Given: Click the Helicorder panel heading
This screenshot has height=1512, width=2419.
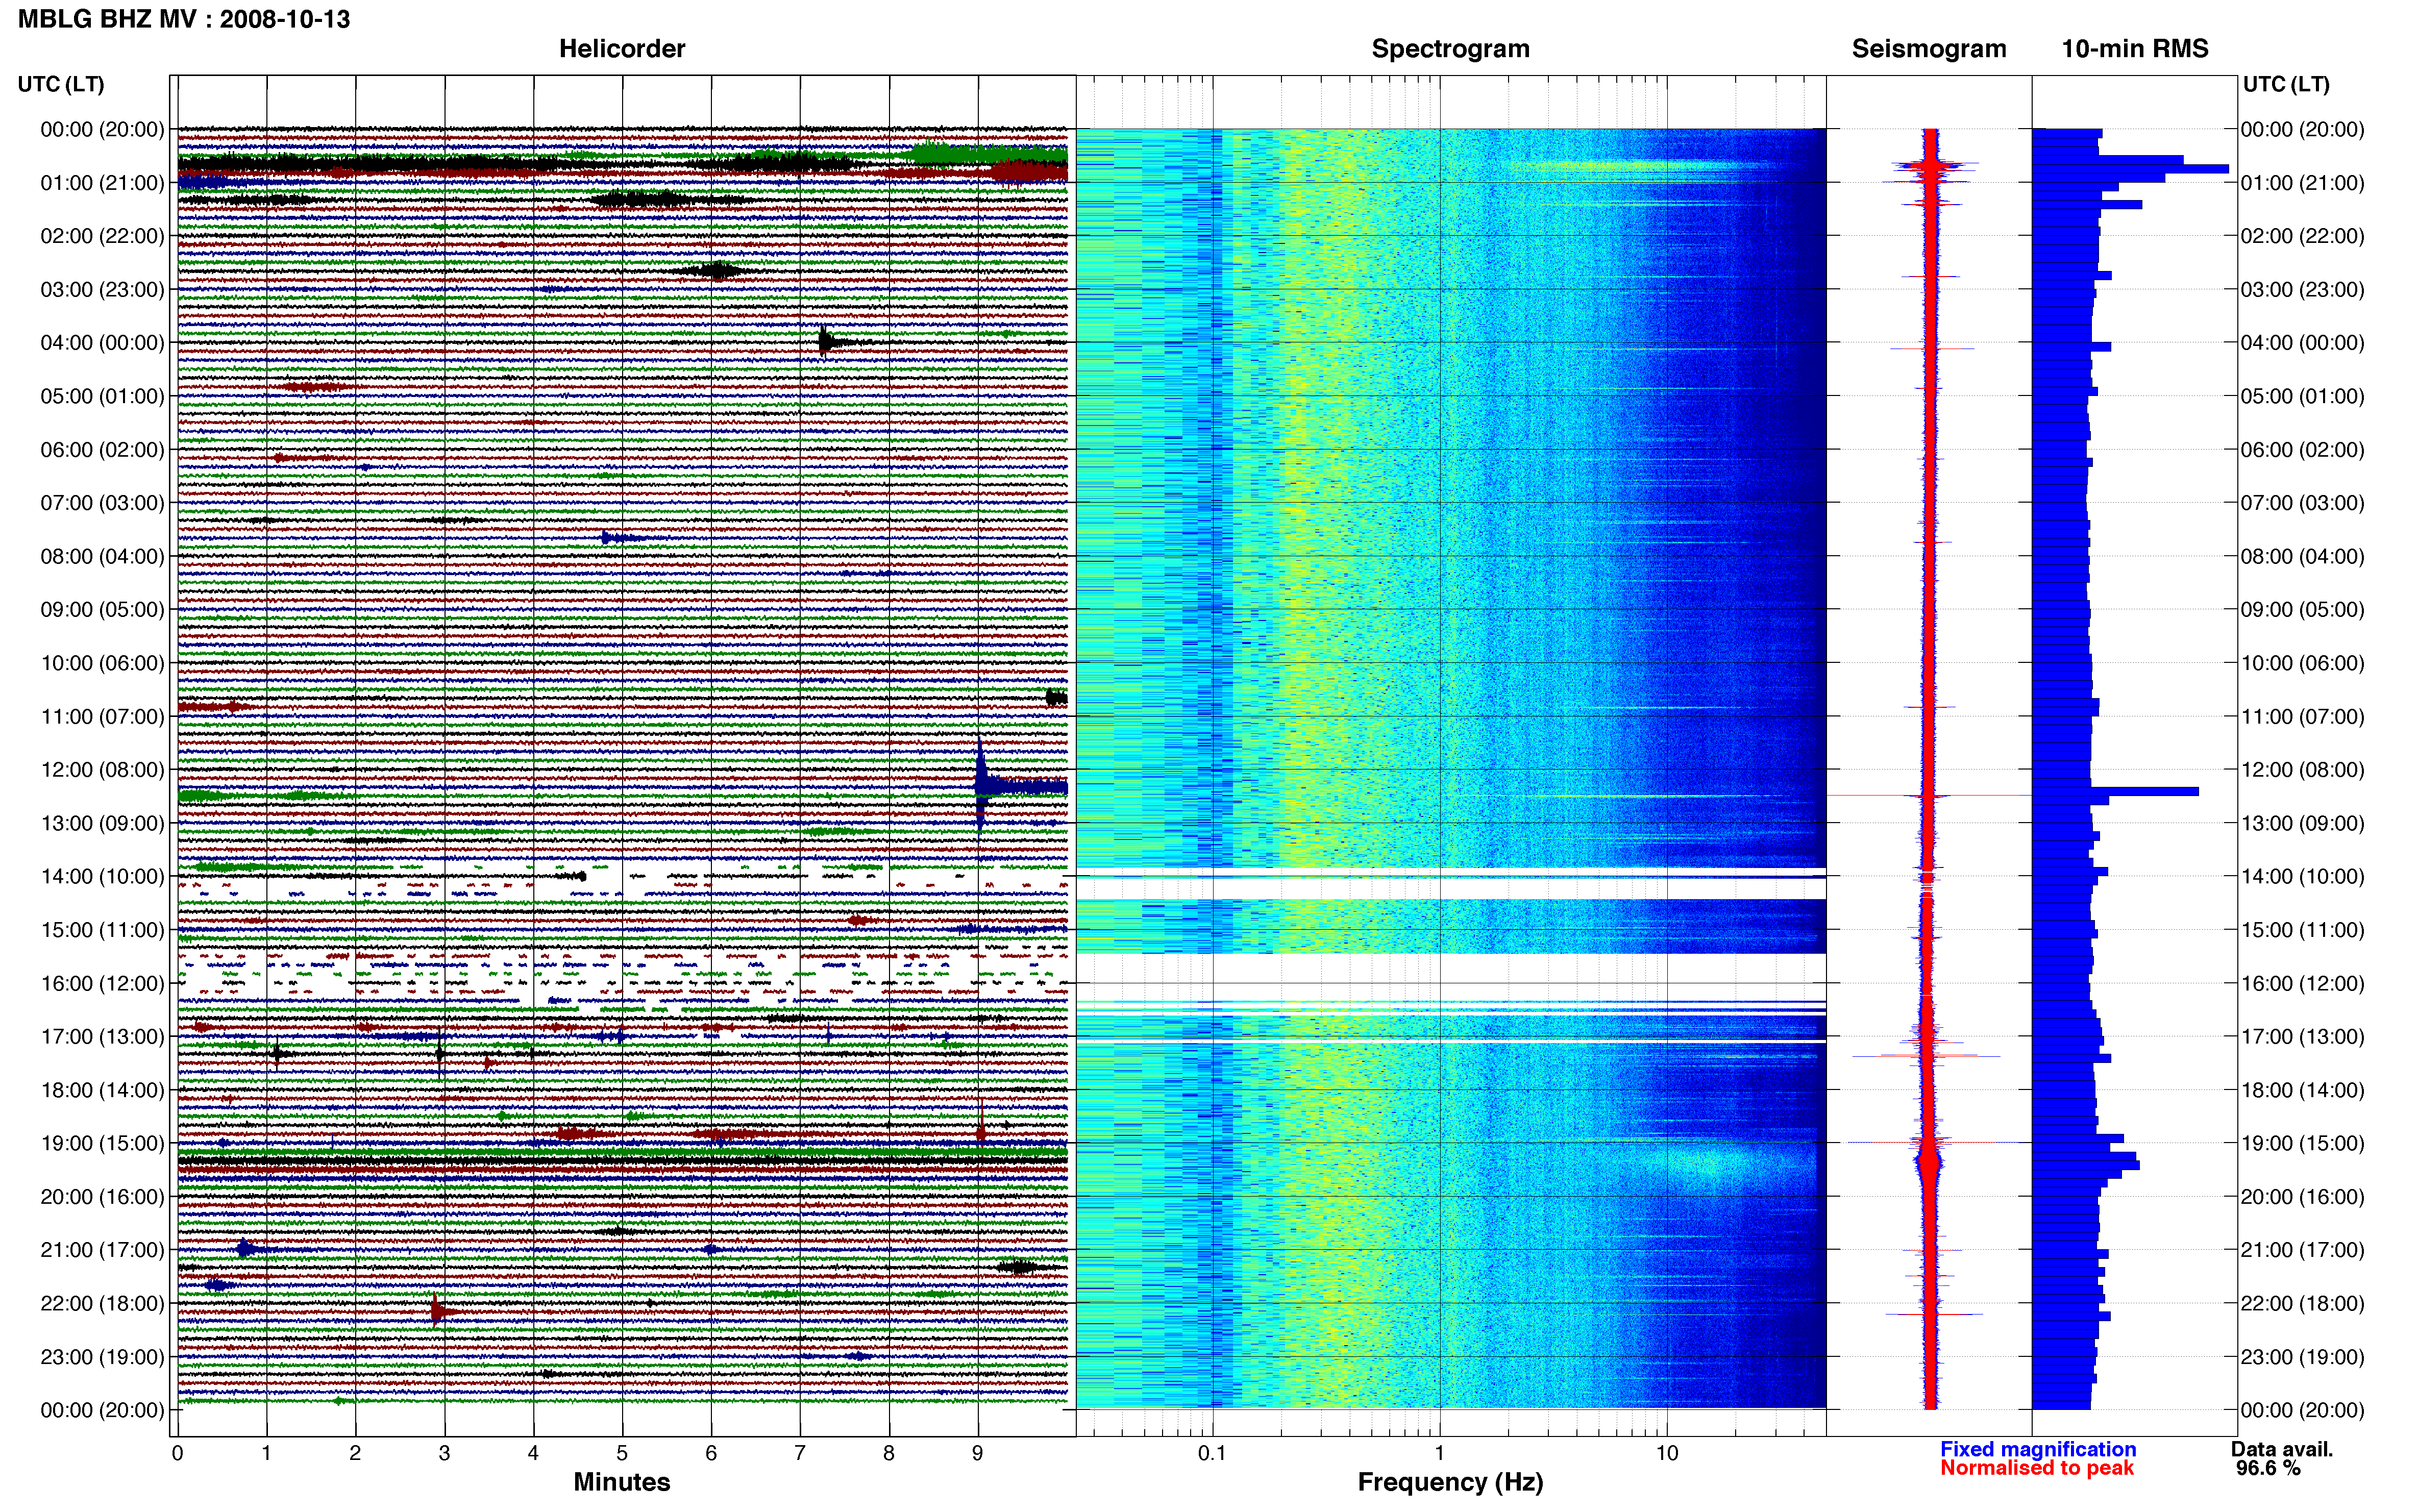Looking at the screenshot, I should click(622, 49).
